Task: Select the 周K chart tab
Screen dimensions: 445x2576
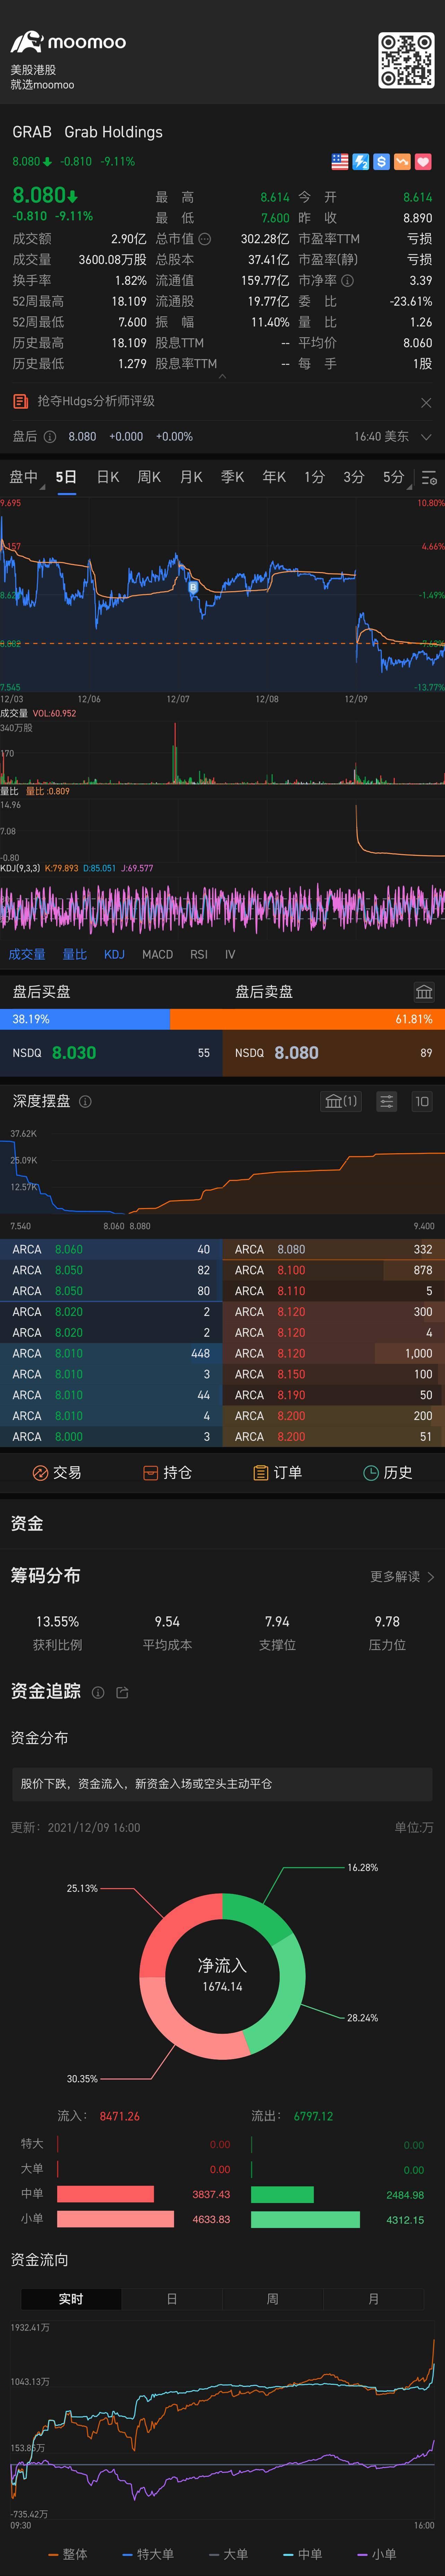Action: [x=149, y=477]
